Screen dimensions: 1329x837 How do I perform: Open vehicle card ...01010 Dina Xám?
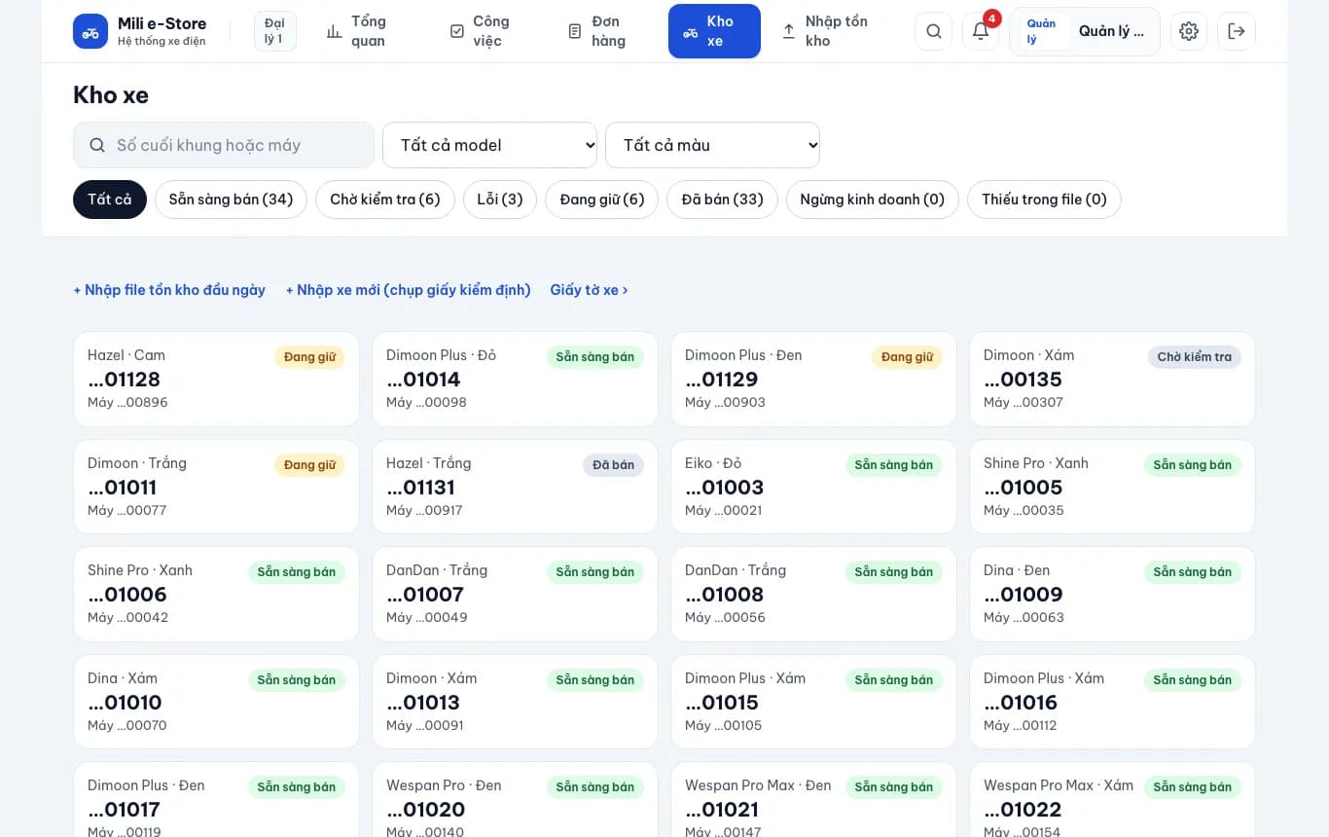point(216,702)
